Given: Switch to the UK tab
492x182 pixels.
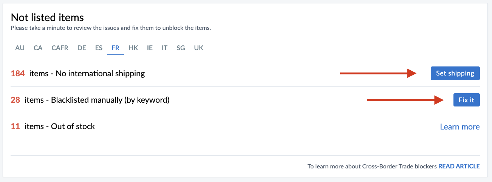Looking at the screenshot, I should [198, 48].
